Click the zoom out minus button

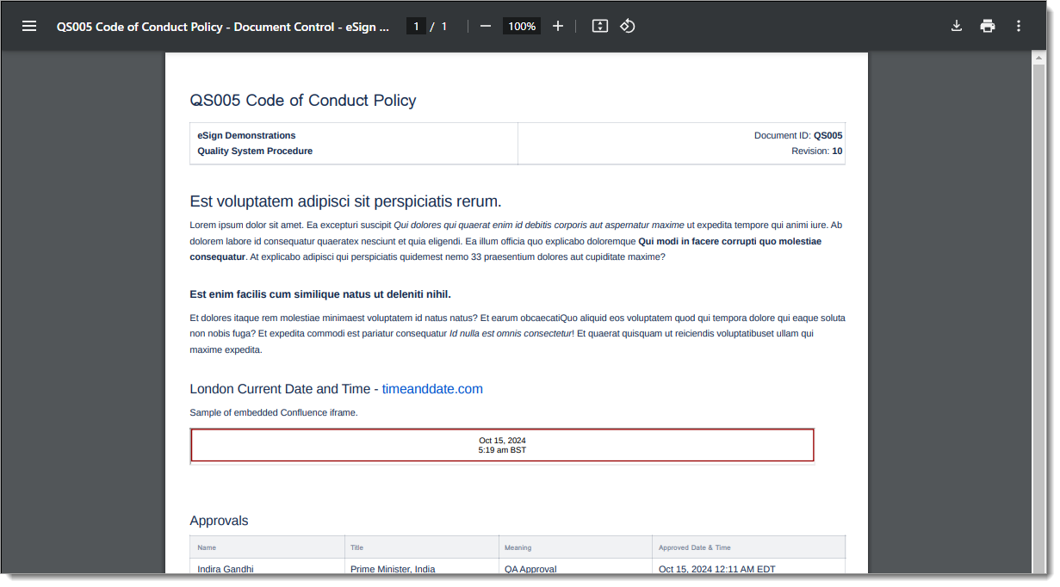[x=486, y=26]
